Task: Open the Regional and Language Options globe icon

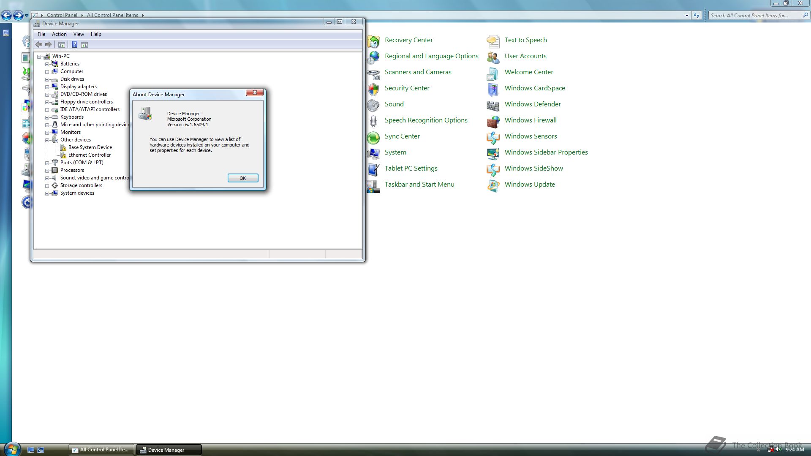Action: 373,57
